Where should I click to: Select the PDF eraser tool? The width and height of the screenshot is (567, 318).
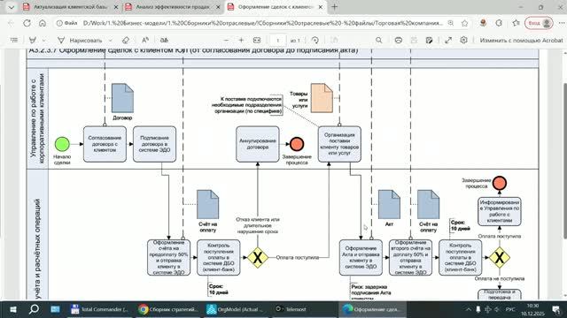(126, 40)
